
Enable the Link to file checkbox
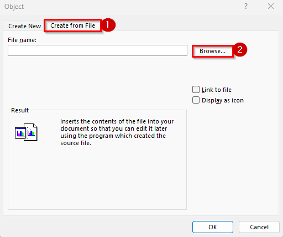click(x=196, y=90)
